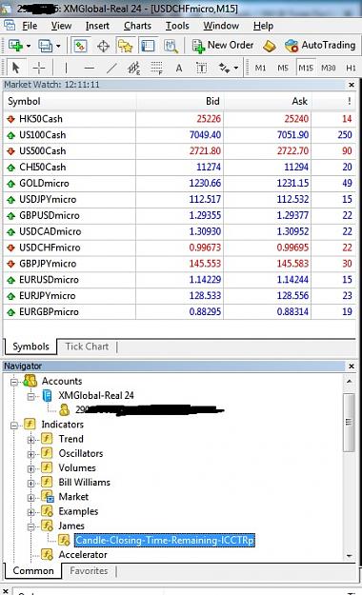Select the US100Cash symbol row

pos(179,135)
